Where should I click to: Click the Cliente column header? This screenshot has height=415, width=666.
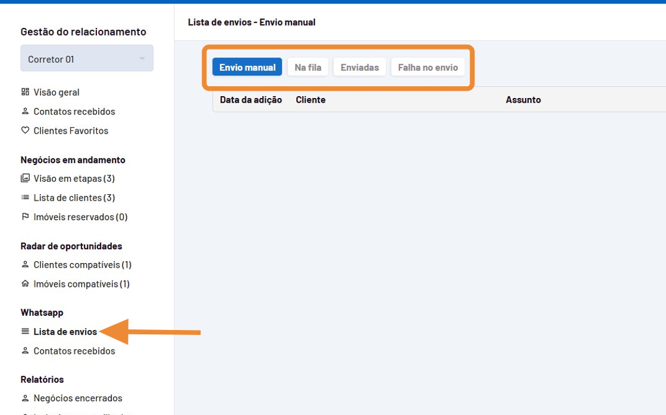click(x=310, y=100)
